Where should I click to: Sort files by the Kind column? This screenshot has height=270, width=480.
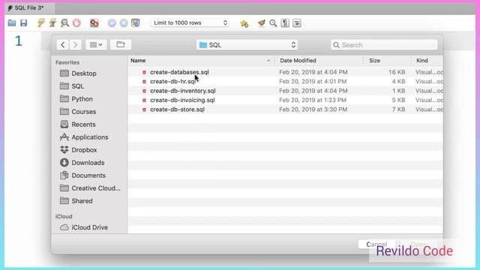click(x=427, y=61)
